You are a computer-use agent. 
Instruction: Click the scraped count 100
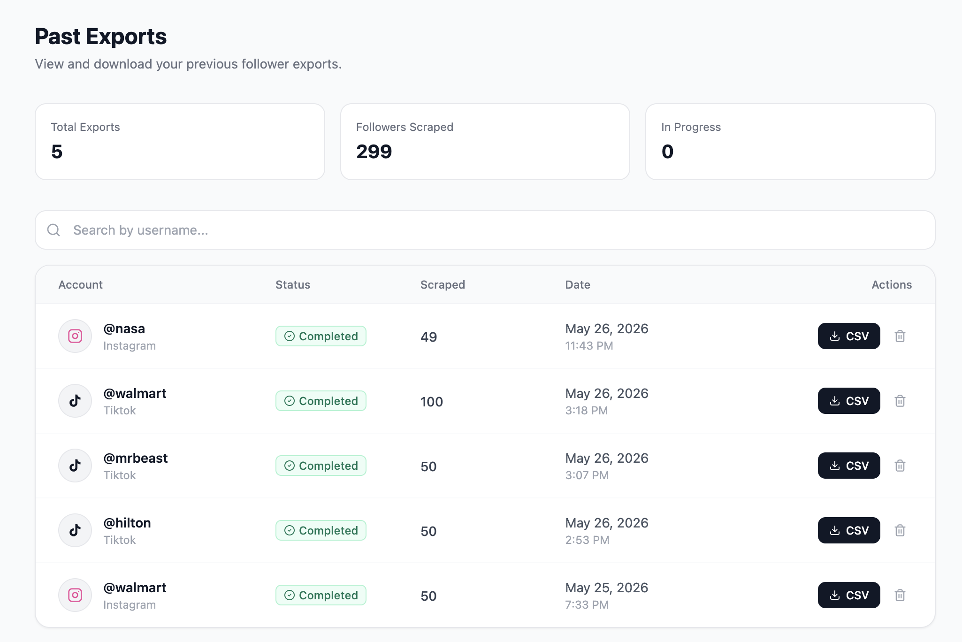pos(432,402)
